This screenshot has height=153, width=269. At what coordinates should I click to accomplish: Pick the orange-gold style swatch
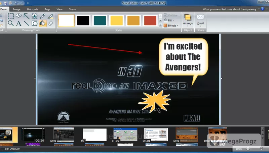point(133,20)
